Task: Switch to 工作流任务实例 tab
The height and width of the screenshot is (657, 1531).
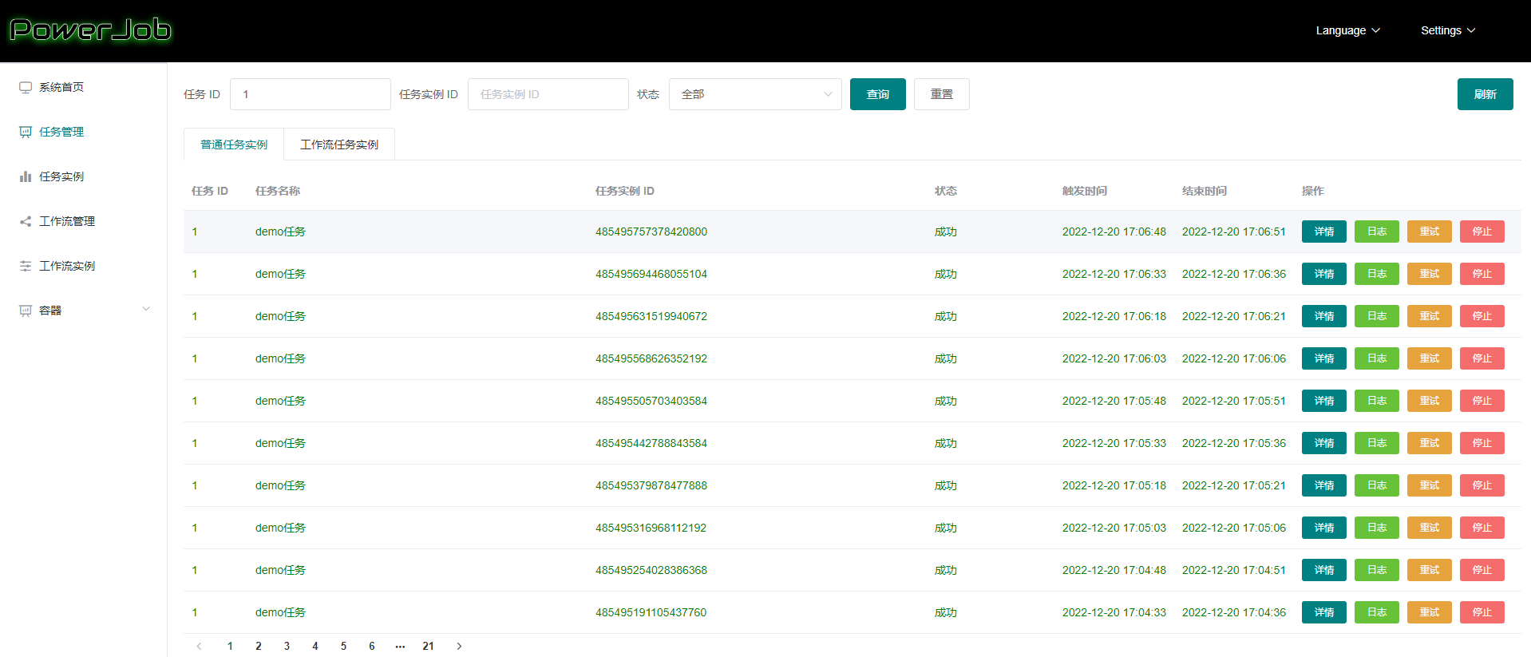Action: (x=339, y=144)
